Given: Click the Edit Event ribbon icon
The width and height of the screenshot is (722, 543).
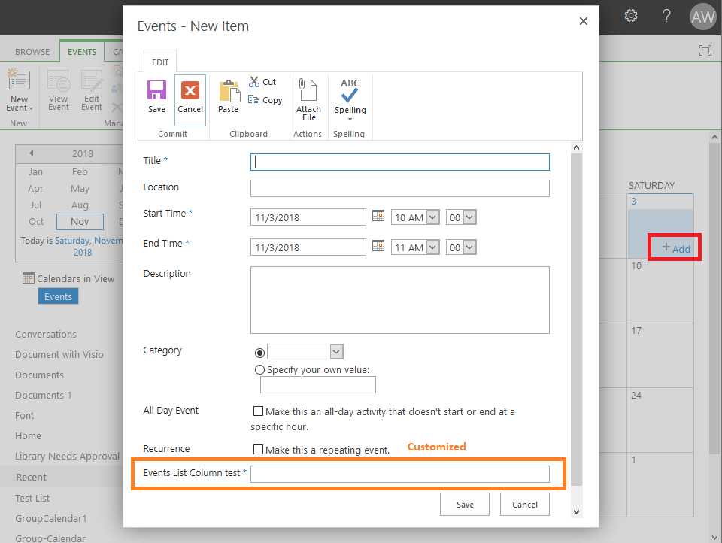Looking at the screenshot, I should [92, 81].
